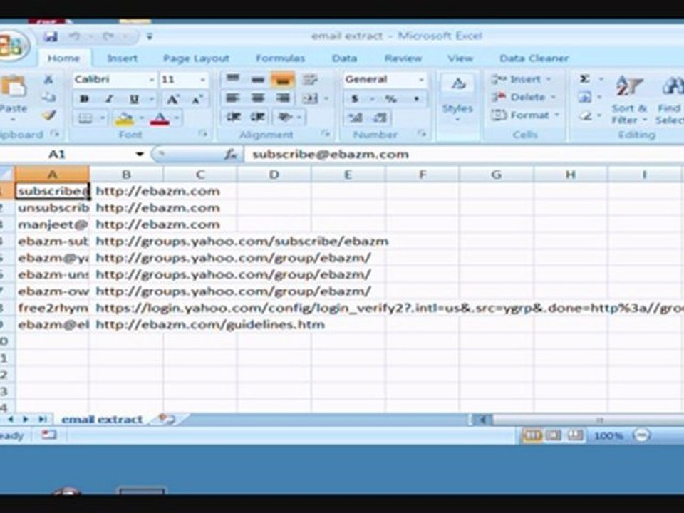Switch to Page Layout view
This screenshot has height=513, width=684.
pyautogui.click(x=554, y=435)
